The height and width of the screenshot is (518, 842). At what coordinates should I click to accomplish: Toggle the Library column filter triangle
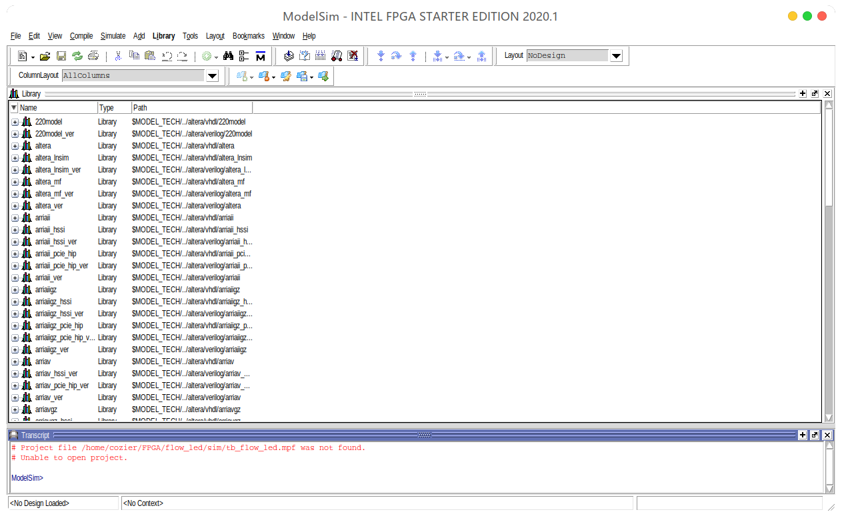tap(14, 108)
